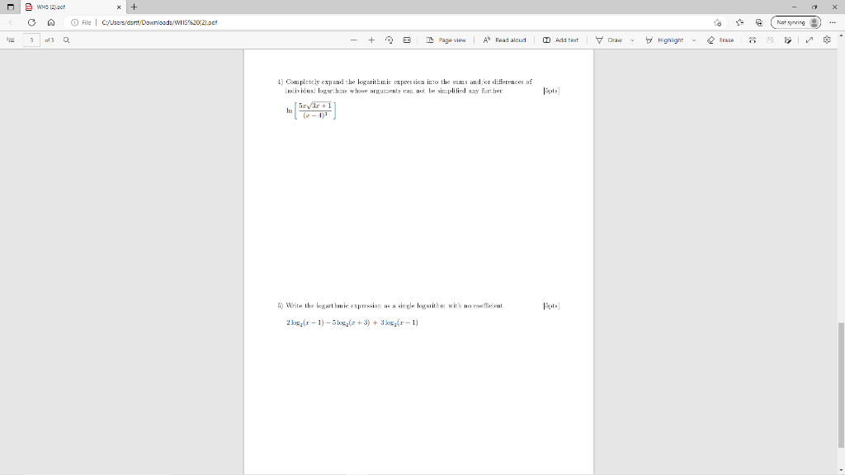This screenshot has height=475, width=845.
Task: Zoom out with the minus icon
Action: tap(353, 40)
